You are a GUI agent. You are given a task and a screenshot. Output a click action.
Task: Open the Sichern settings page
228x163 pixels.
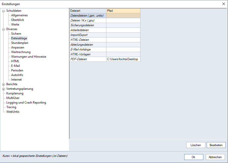coord(16,34)
